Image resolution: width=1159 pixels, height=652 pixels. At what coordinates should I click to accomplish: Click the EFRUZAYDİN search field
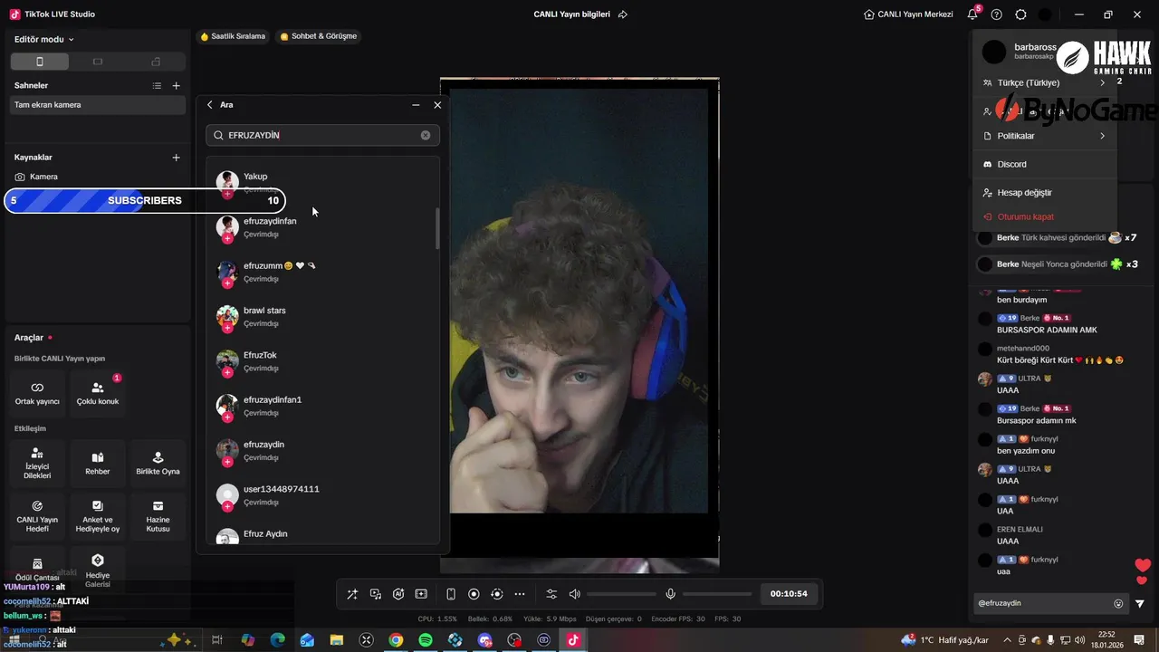tap(322, 135)
